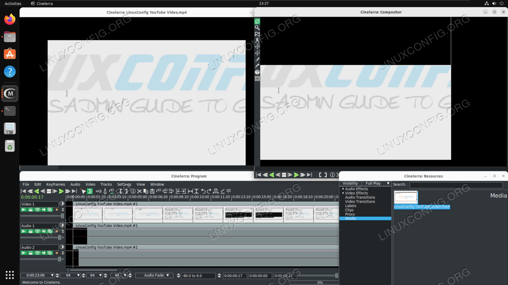Select the Adjust projector tool in Compositor
Viewport: 508px width, 285px height.
[257, 53]
